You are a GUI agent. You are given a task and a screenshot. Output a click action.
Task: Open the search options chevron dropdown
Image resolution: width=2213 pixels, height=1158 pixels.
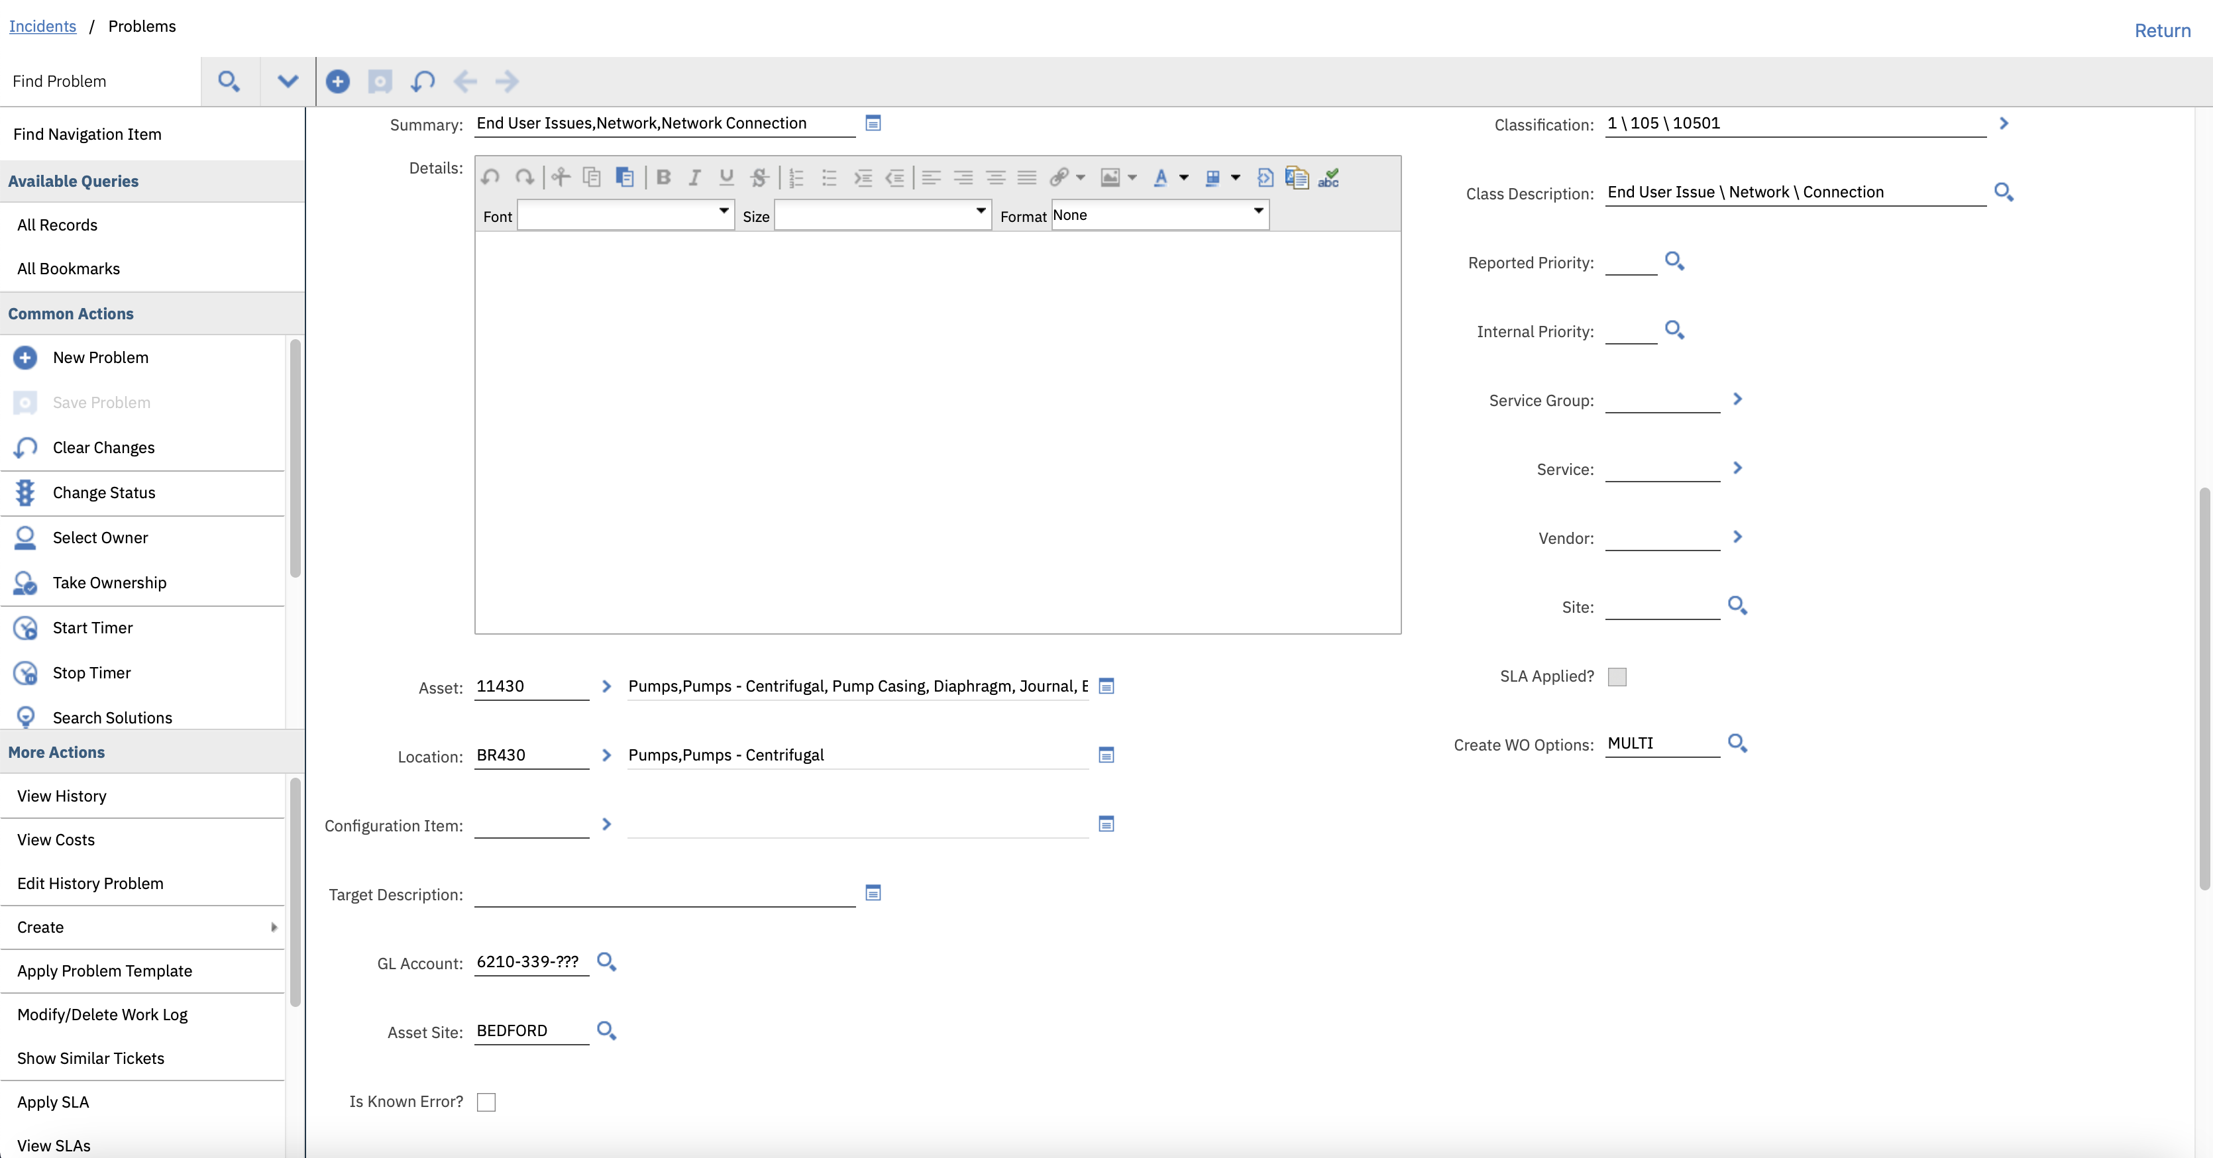tap(288, 81)
